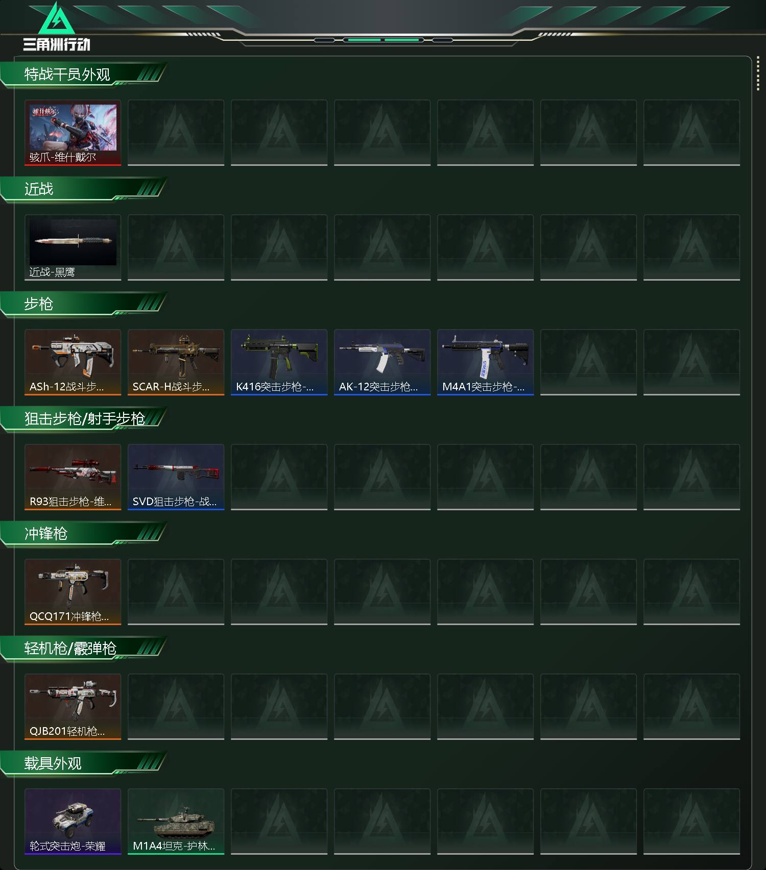Image resolution: width=766 pixels, height=870 pixels.
Task: Open the SVD sniper rifle skin
Action: (176, 477)
